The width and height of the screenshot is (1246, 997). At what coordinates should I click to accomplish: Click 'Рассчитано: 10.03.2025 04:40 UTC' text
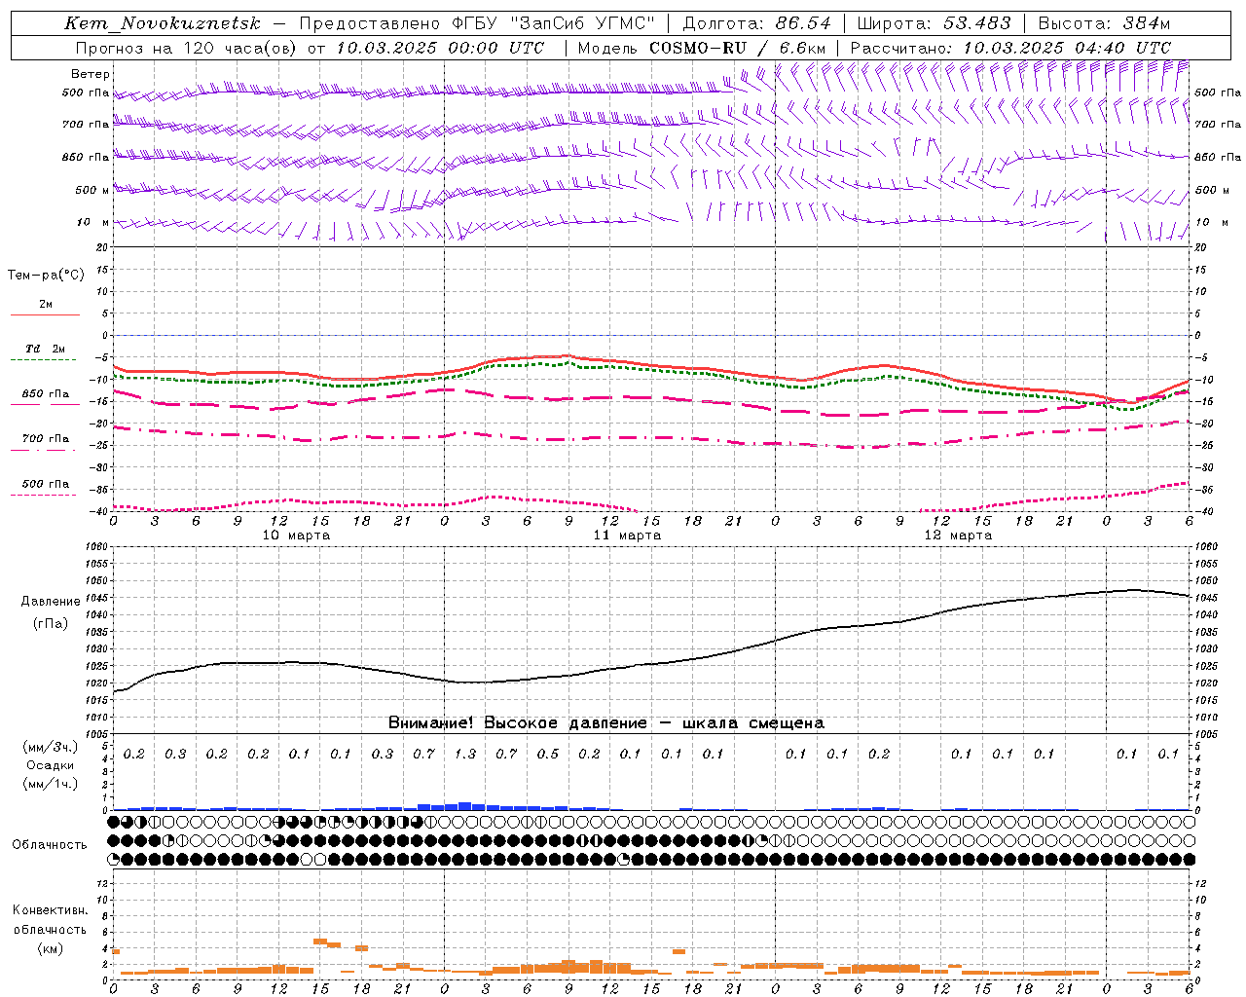click(x=1010, y=48)
